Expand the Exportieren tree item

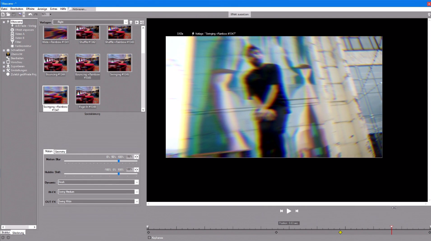(x=5, y=66)
